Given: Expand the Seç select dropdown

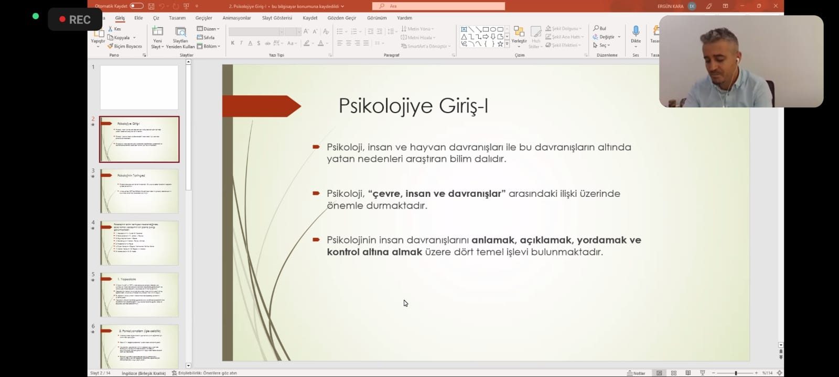Looking at the screenshot, I should pyautogui.click(x=602, y=46).
